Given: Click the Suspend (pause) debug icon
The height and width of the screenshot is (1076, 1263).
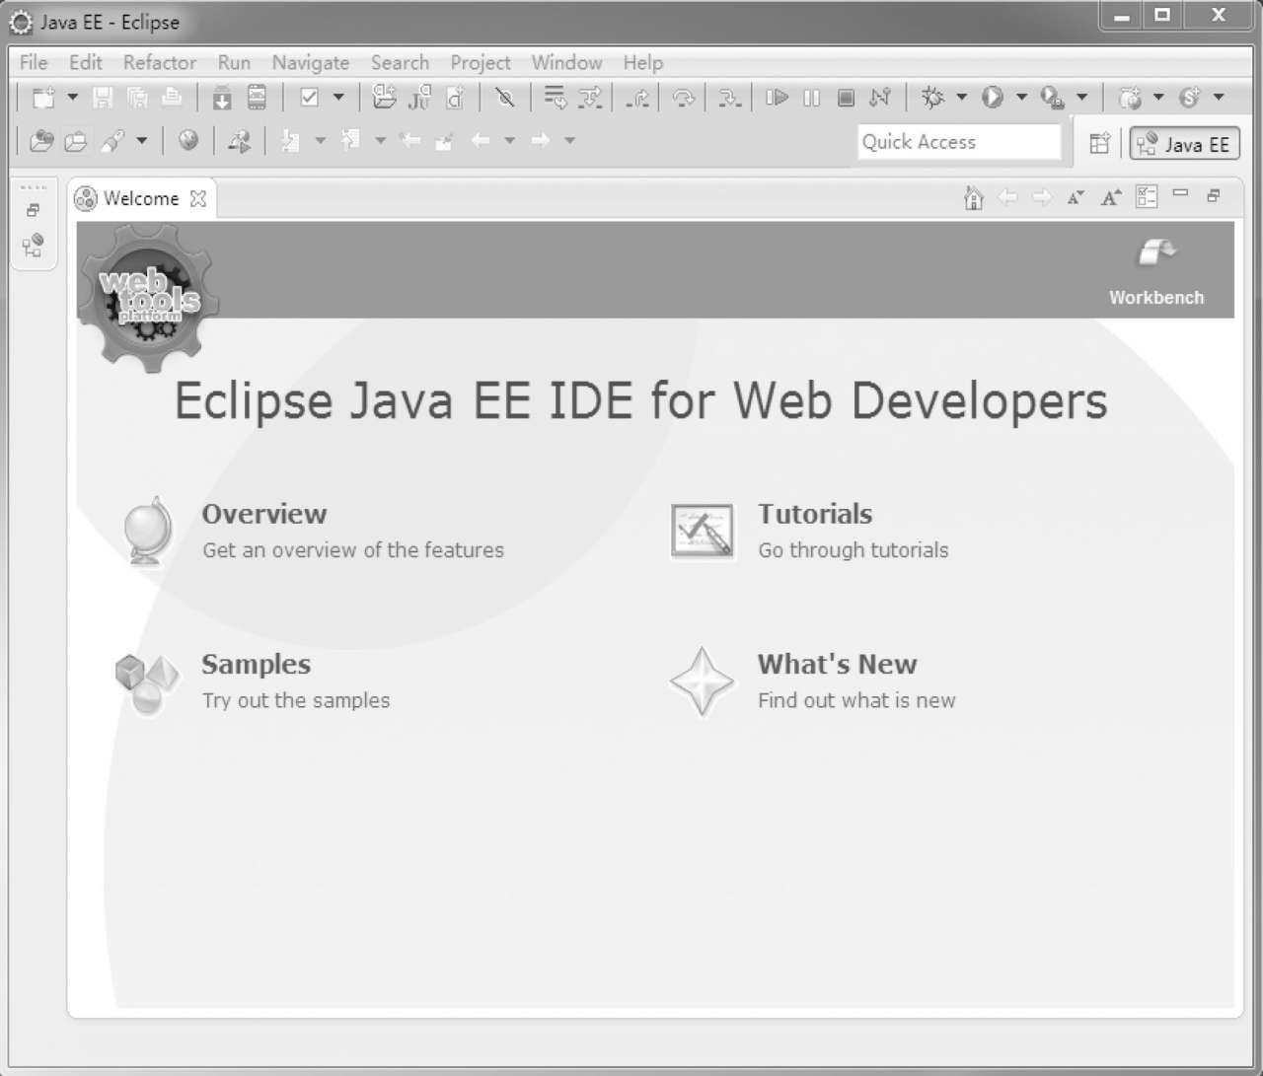Looking at the screenshot, I should point(811,98).
